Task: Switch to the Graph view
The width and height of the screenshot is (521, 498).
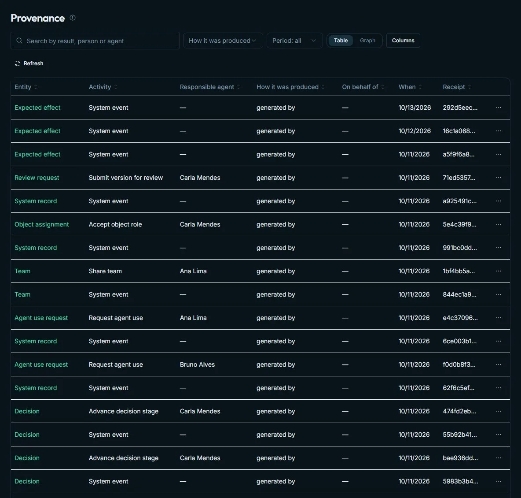Action: pyautogui.click(x=367, y=40)
